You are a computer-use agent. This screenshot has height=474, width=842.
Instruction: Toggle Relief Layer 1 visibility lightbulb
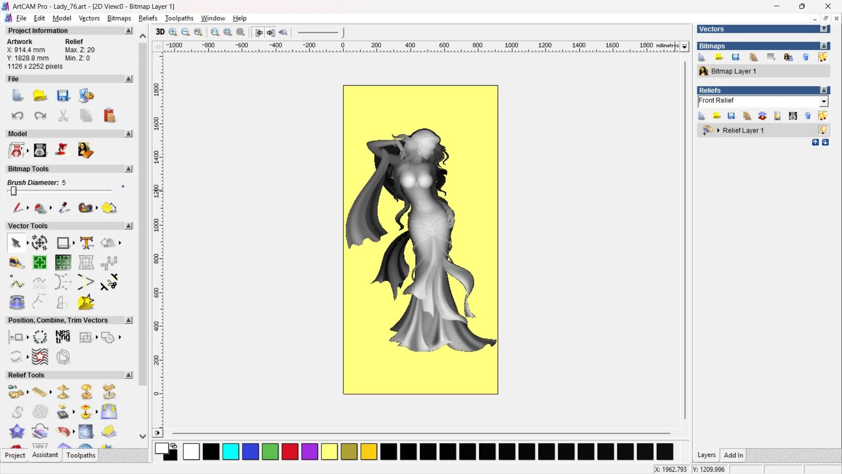click(823, 130)
